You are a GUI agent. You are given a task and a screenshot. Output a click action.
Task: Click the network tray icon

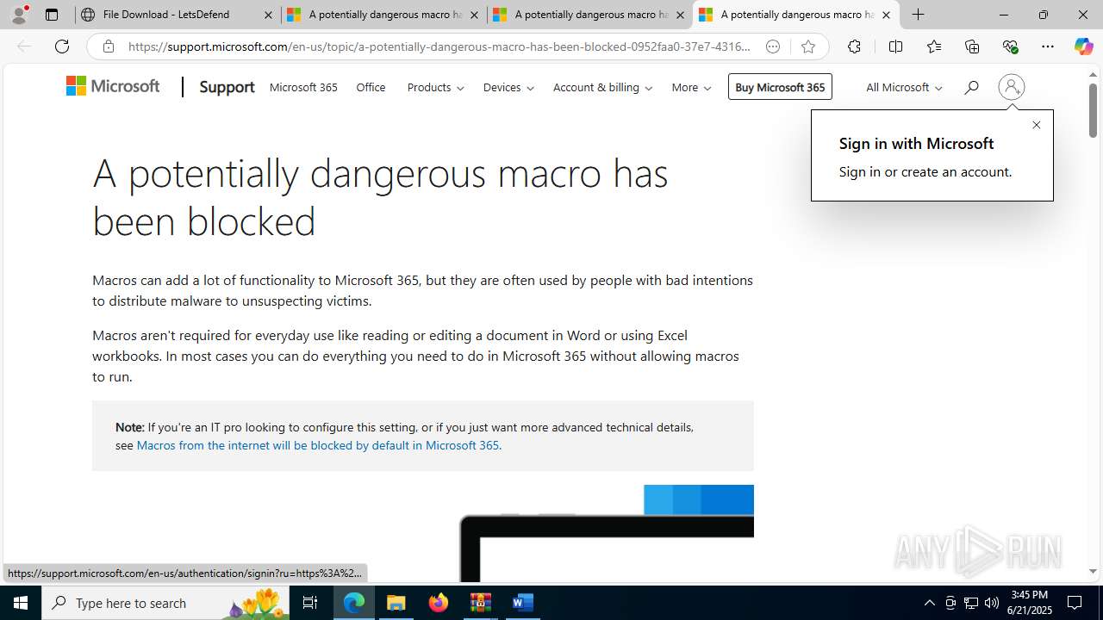[x=971, y=603]
